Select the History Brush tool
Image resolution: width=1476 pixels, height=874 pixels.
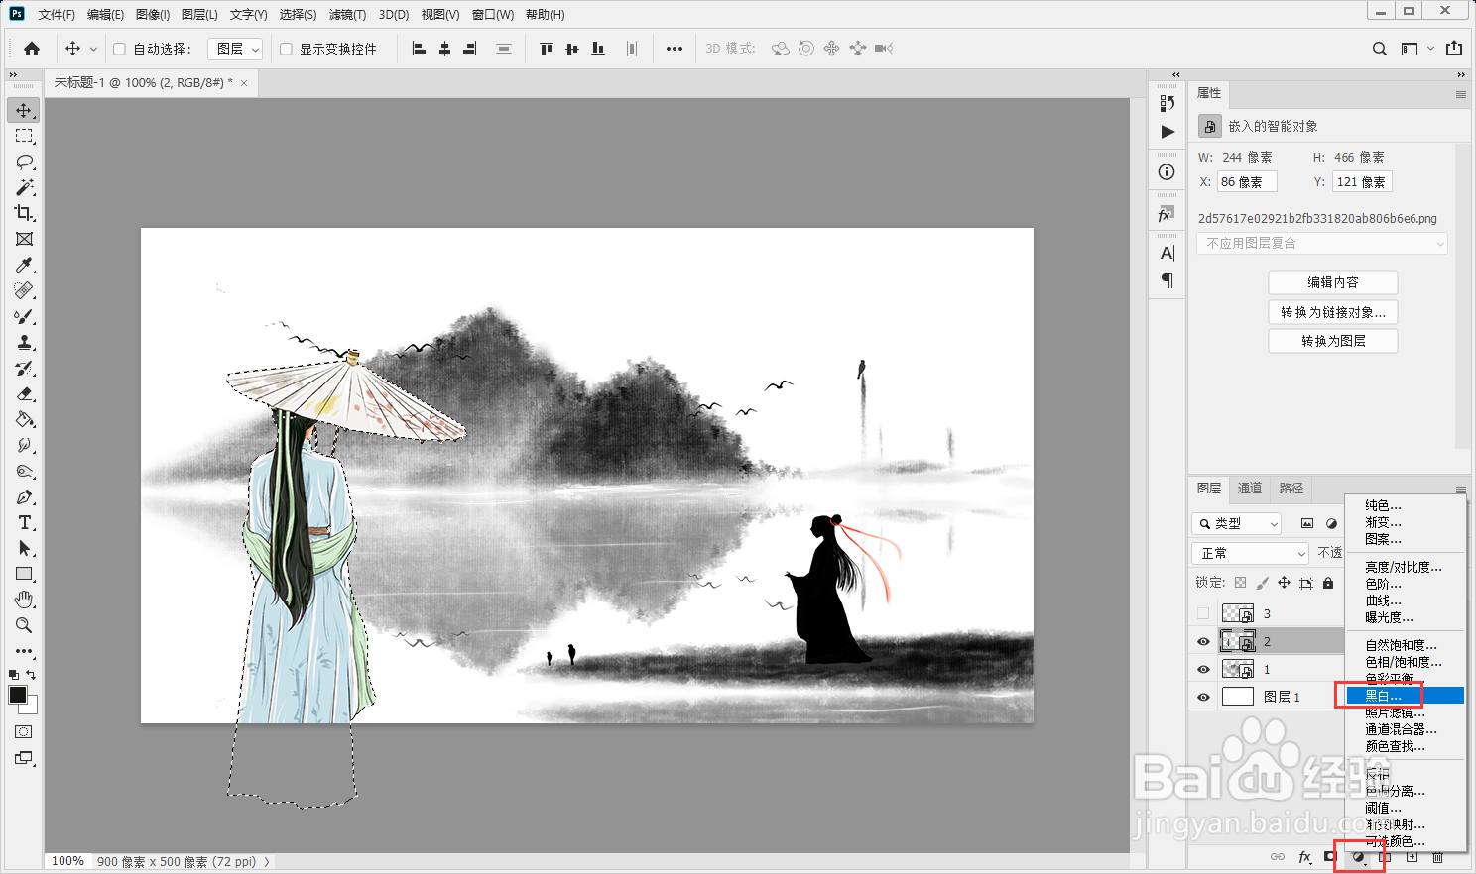24,368
